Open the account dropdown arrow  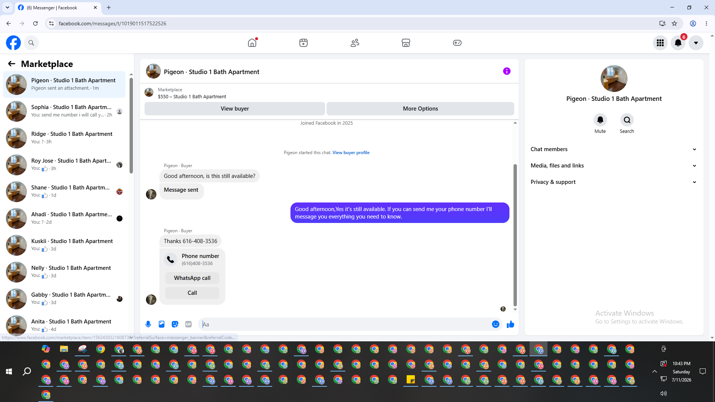pos(696,43)
